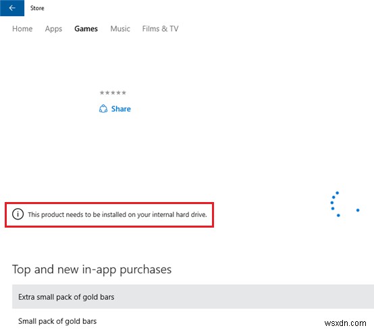374x330 pixels.
Task: Open Small pack of gold bars
Action: pyautogui.click(x=193, y=321)
